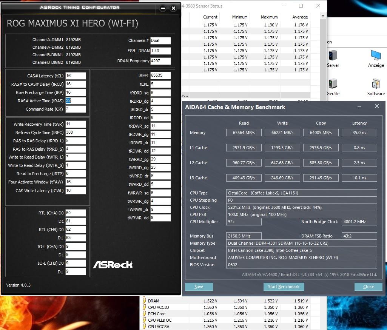Click the Average column header in Sensor Status
Image resolution: width=387 pixels, height=330 pixels.
(x=300, y=17)
